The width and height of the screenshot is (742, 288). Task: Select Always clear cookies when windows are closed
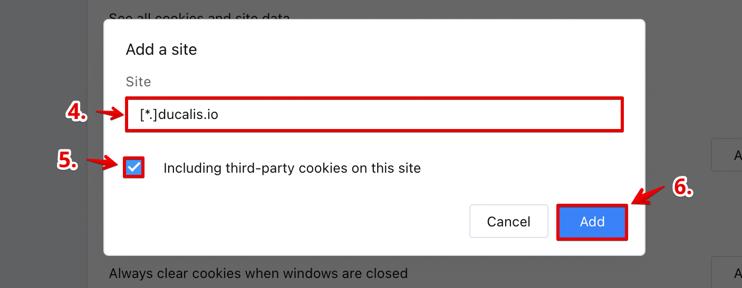tap(258, 274)
